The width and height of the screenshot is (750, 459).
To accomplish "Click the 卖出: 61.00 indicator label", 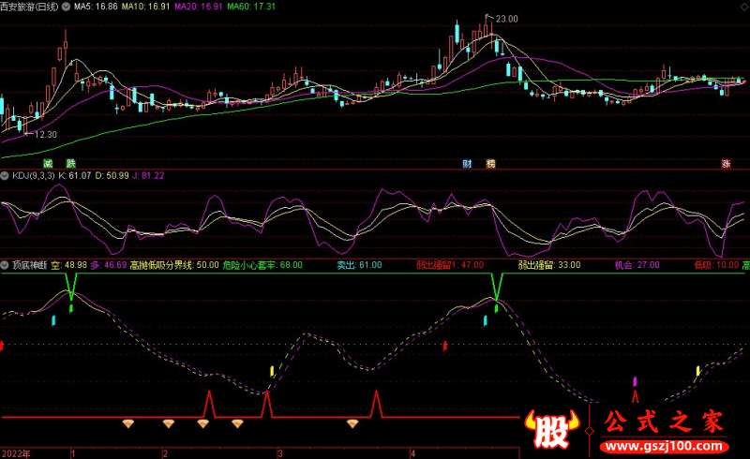I will point(360,265).
